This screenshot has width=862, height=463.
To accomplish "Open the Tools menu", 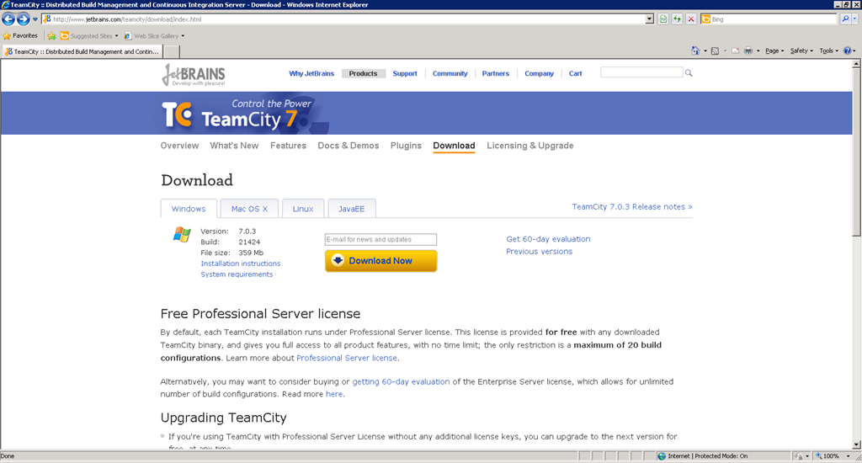I will [828, 51].
